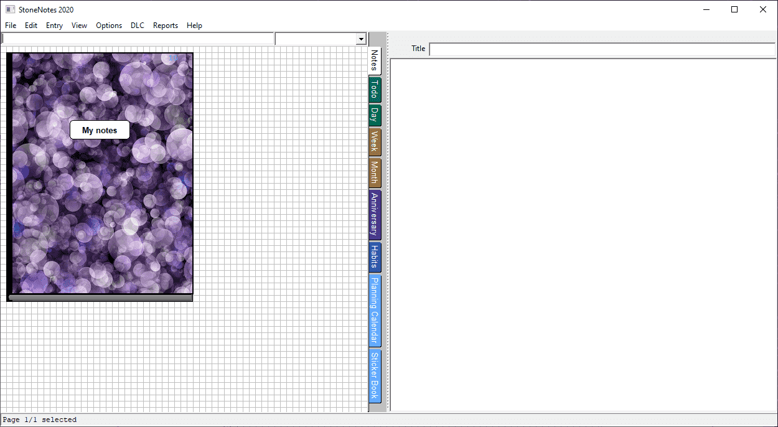The image size is (778, 427).
Task: Switch to the Habits tab
Action: tap(374, 257)
